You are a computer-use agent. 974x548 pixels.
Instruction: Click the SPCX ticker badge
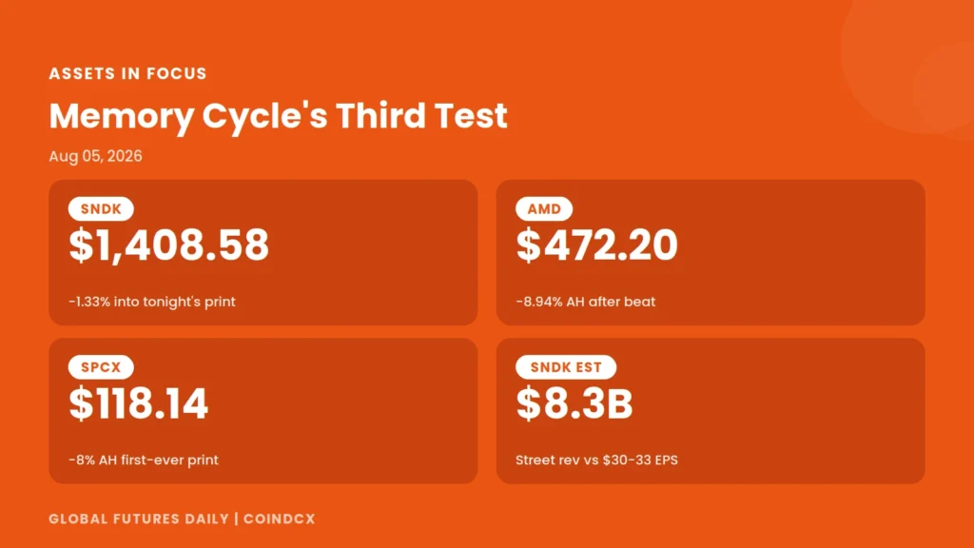point(101,367)
